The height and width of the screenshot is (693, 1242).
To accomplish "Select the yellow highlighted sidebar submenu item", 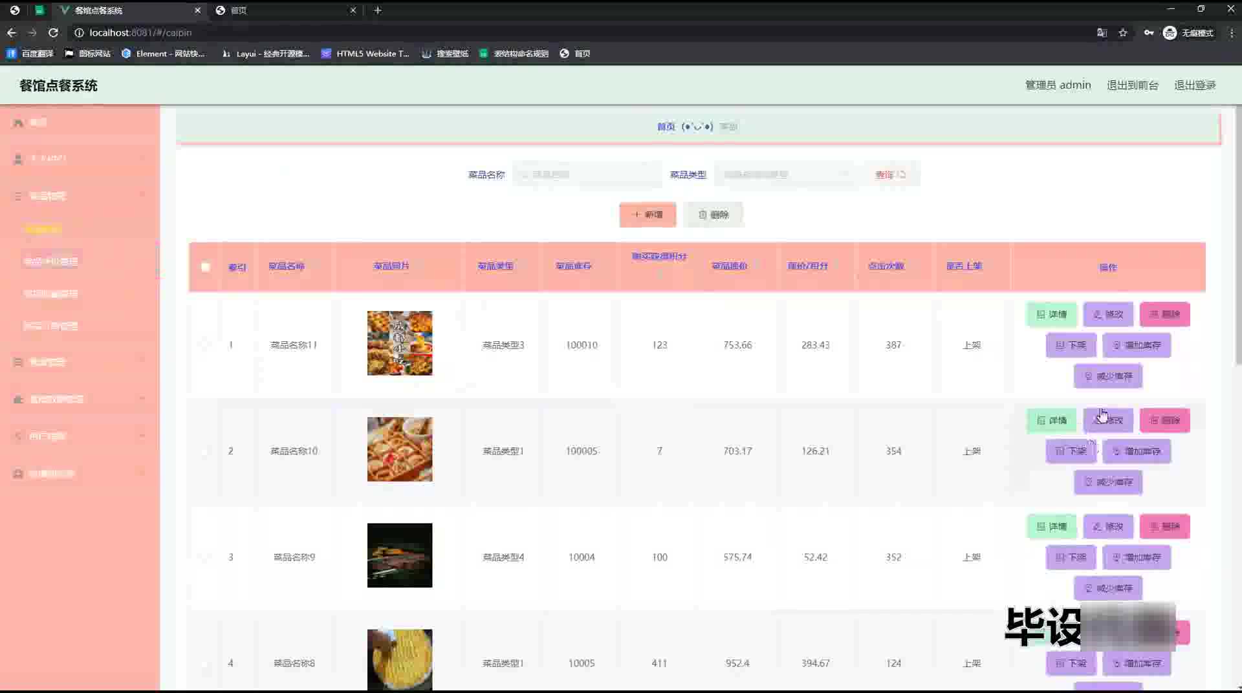I will pos(43,229).
